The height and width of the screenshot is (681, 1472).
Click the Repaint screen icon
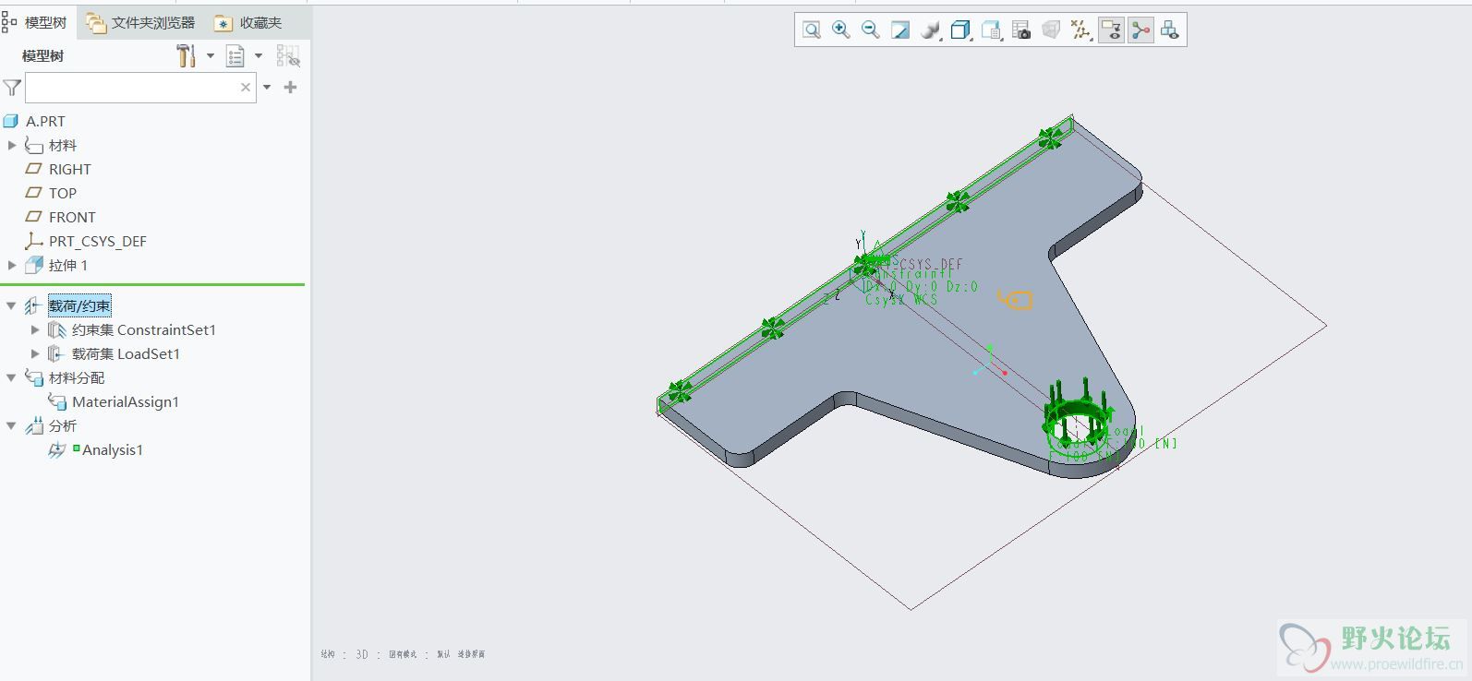coord(900,30)
